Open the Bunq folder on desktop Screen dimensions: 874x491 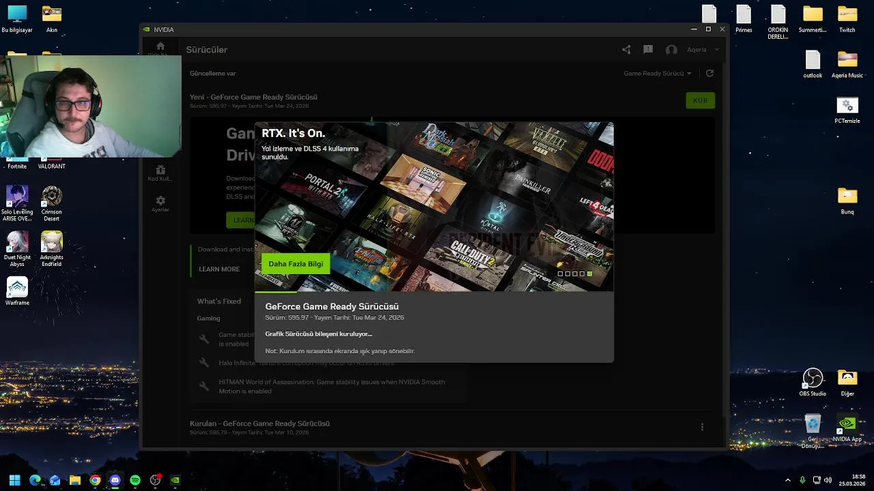[x=847, y=201]
